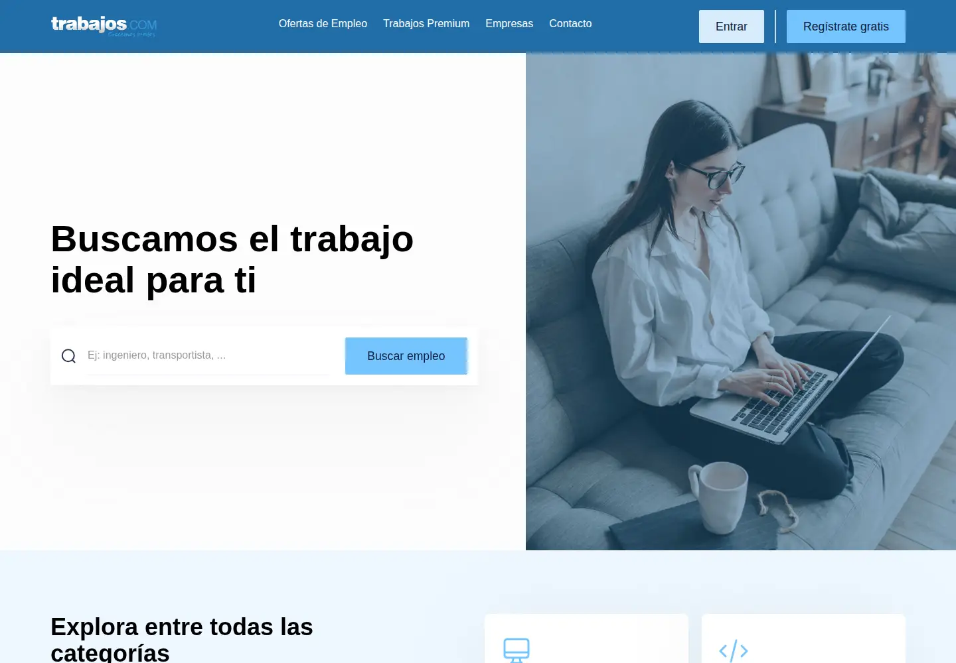Go to Trabajos Premium
Viewport: 956px width, 663px height.
point(426,23)
